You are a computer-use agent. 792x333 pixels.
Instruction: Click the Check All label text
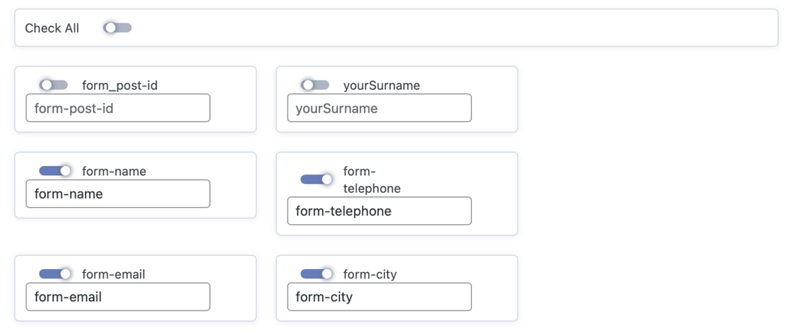pos(52,28)
